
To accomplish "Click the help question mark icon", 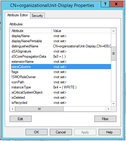I will pos(105,4).
